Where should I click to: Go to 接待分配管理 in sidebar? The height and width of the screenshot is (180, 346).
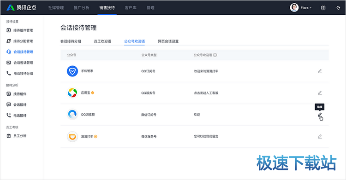point(23,41)
